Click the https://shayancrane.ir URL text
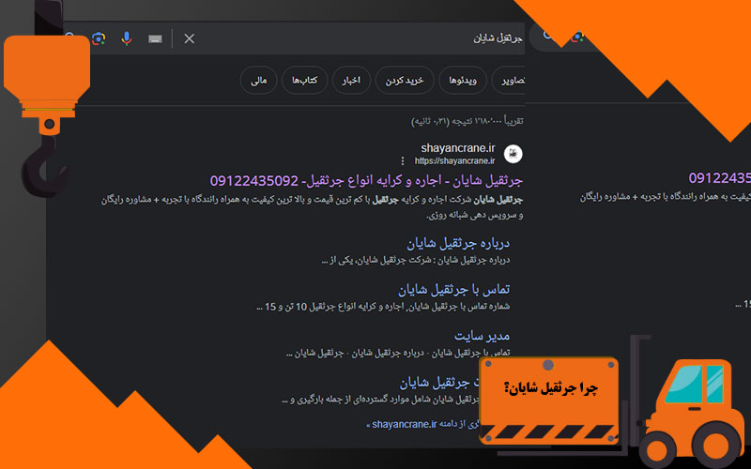This screenshot has height=469, width=751. (x=454, y=160)
